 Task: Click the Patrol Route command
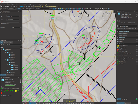click(122, 64)
